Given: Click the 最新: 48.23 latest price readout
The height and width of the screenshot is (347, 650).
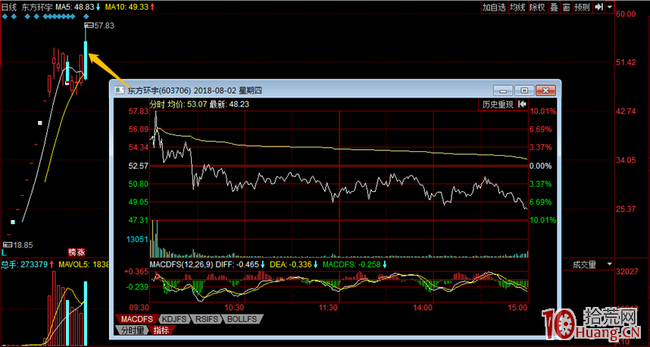Looking at the screenshot, I should click(x=230, y=104).
